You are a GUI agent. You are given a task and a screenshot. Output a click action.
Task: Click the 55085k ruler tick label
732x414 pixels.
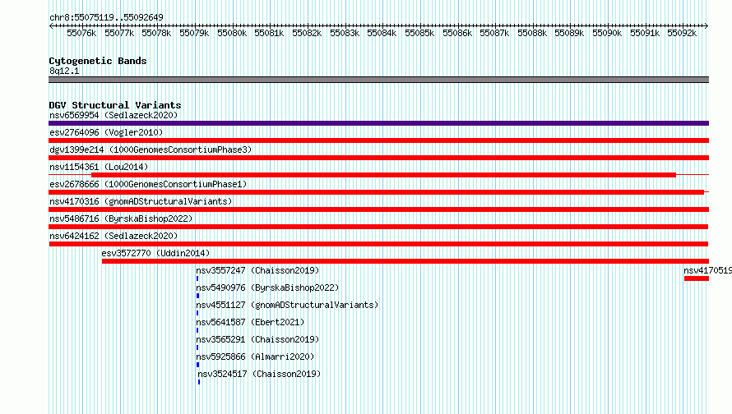tap(419, 33)
